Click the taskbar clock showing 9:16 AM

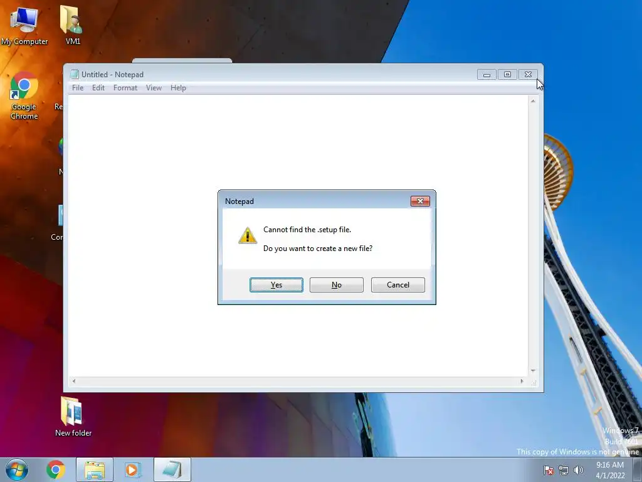610,470
